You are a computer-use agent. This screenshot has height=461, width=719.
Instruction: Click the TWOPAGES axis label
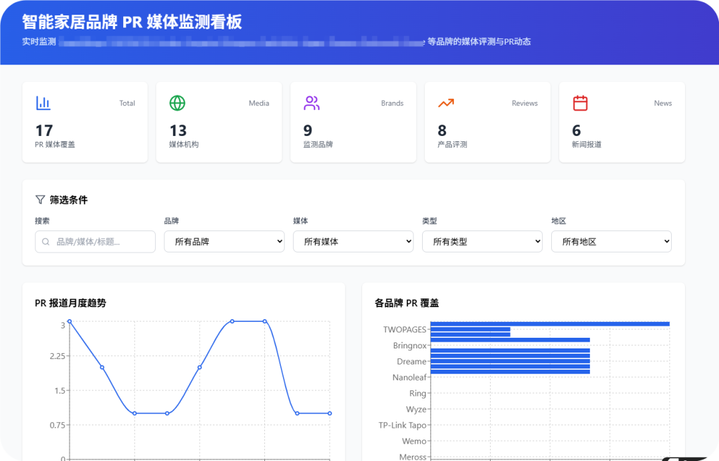click(x=405, y=329)
